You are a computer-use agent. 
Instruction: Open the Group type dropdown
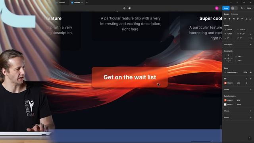pyautogui.click(x=227, y=25)
